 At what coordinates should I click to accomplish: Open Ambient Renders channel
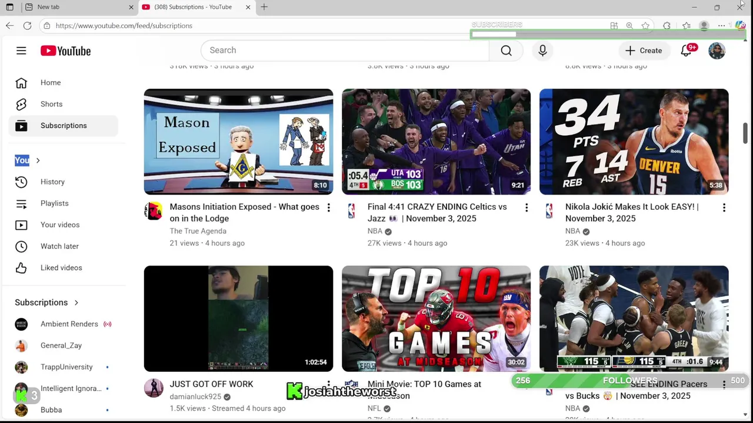coord(64,324)
